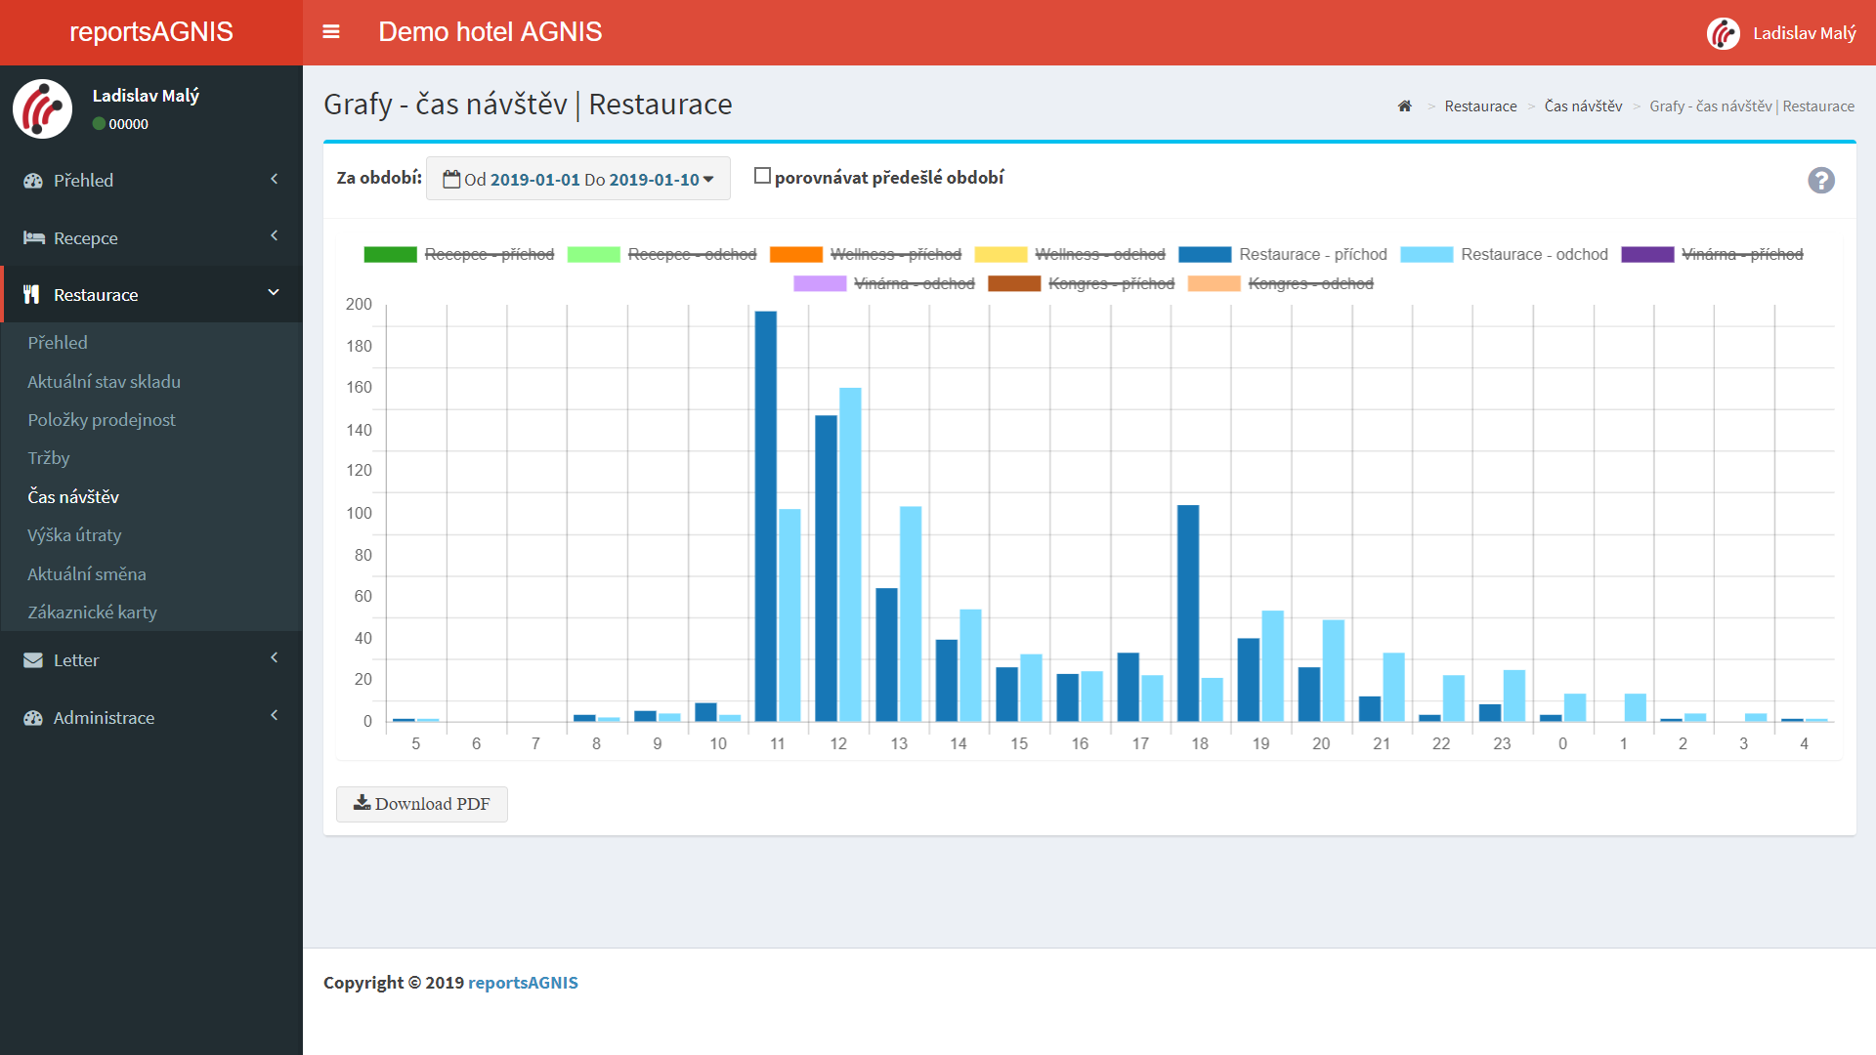Open Tržby submenu item
Screen dimensions: 1876x1055
coord(49,458)
